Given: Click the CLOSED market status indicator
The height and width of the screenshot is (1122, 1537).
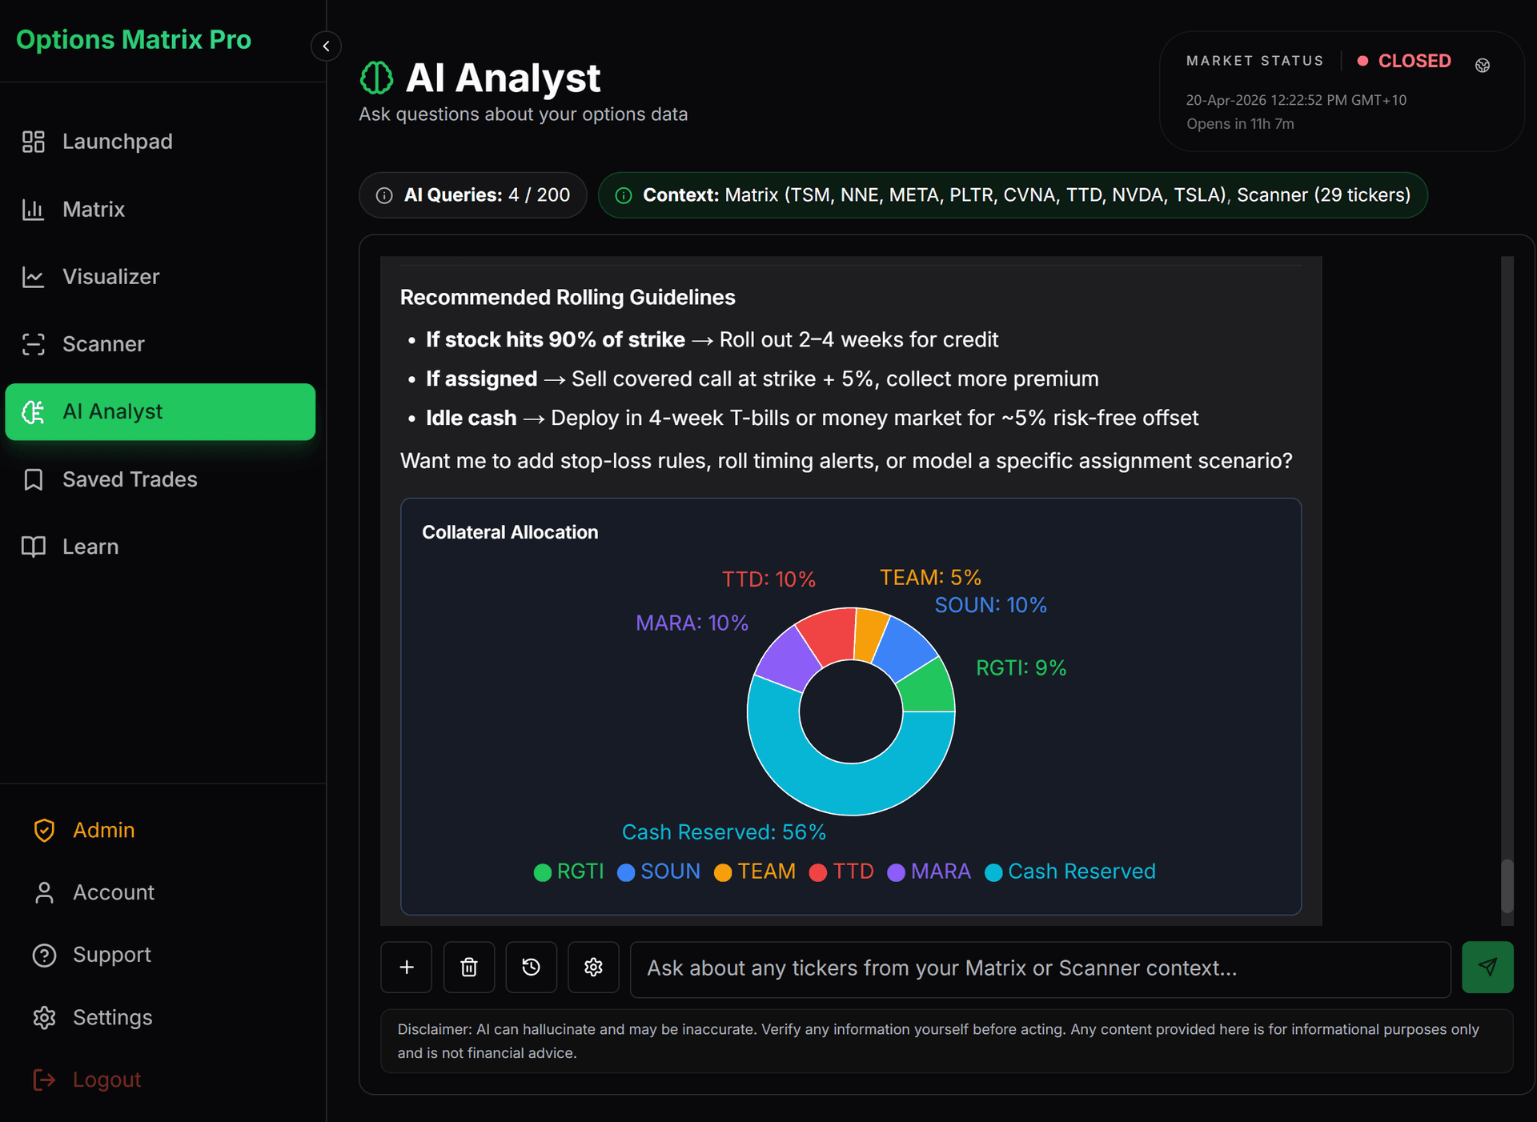Looking at the screenshot, I should (x=1405, y=61).
